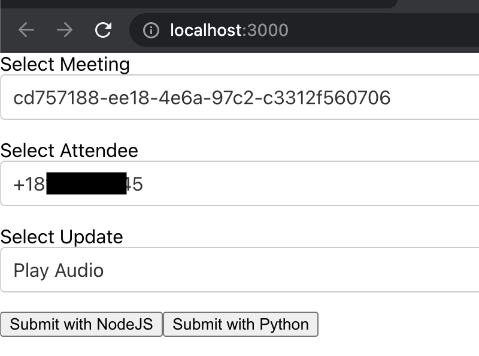This screenshot has width=479, height=356.
Task: Select the browser tab above the toolbar
Action: (199, 4)
